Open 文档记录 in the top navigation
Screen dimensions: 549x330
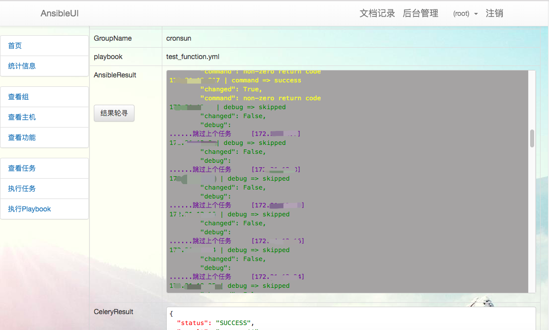pyautogui.click(x=377, y=13)
